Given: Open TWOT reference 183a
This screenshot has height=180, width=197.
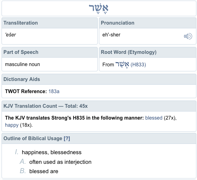Looking at the screenshot, I should coord(54,92).
